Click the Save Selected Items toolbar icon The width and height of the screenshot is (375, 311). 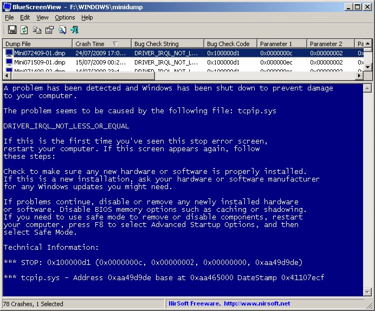12,30
